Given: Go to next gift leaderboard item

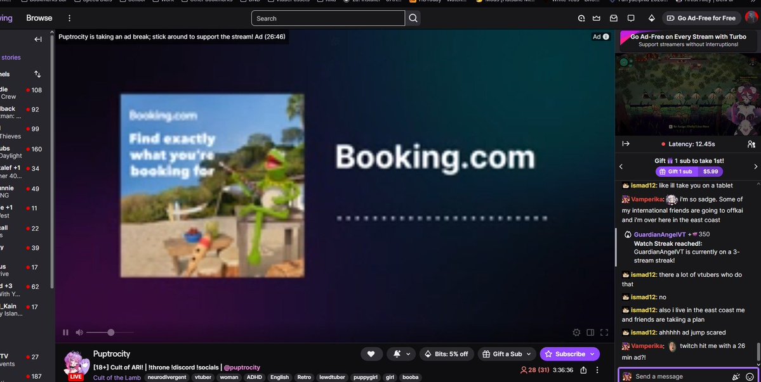Looking at the screenshot, I should (x=755, y=166).
